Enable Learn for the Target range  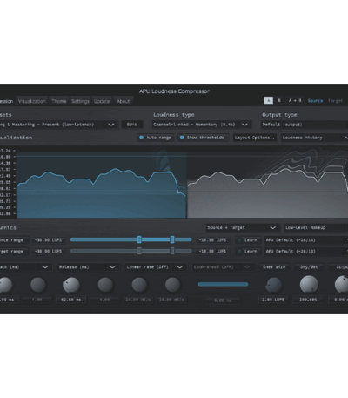point(247,252)
